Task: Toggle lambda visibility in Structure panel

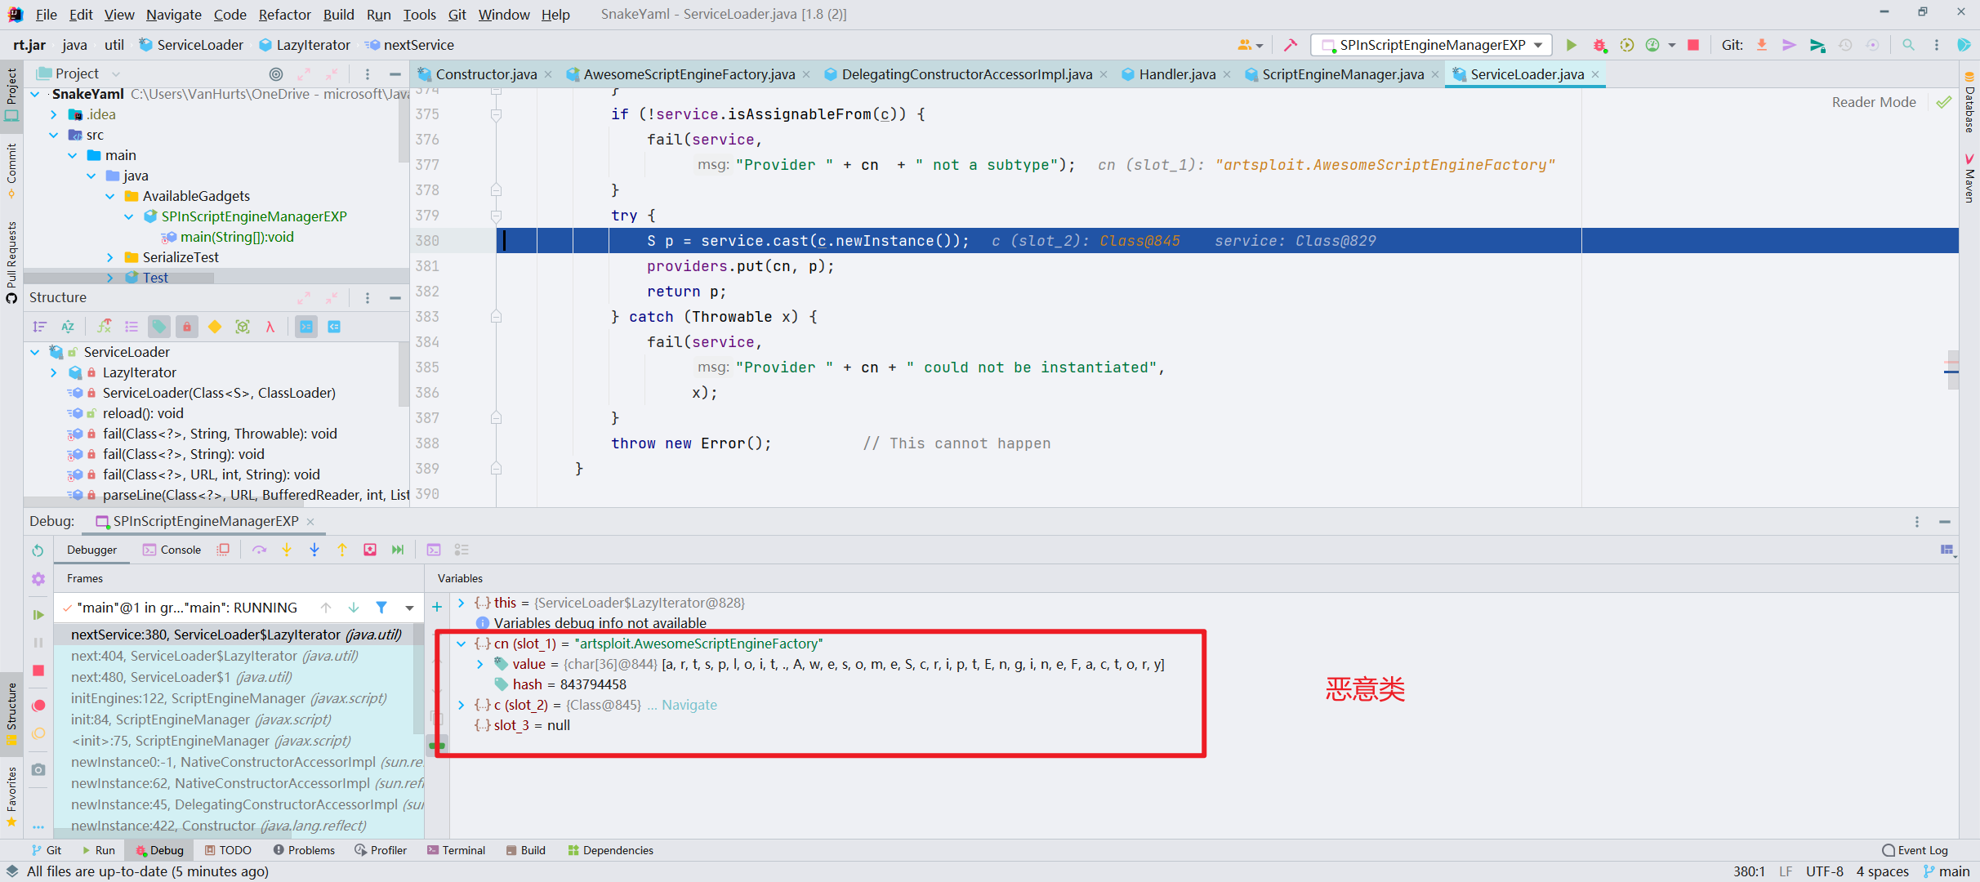Action: pos(270,327)
